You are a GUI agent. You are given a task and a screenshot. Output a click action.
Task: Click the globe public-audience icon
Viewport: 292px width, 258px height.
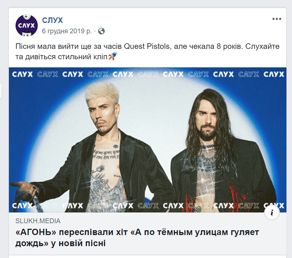coord(101,31)
